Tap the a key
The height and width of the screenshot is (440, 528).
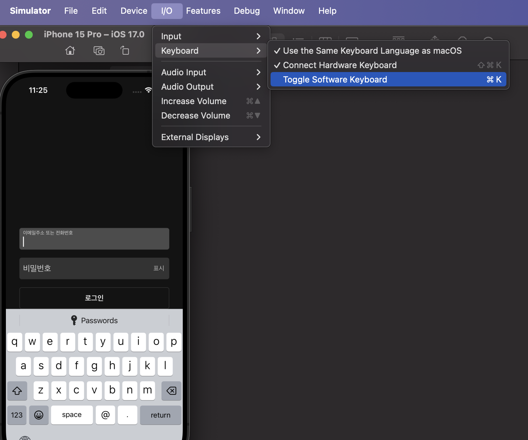(x=24, y=366)
